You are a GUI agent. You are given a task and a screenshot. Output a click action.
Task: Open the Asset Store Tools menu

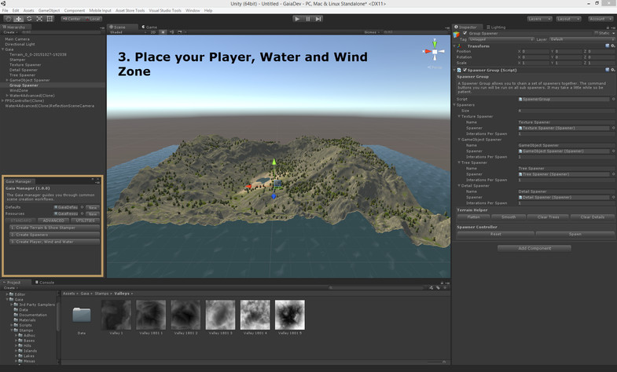130,11
